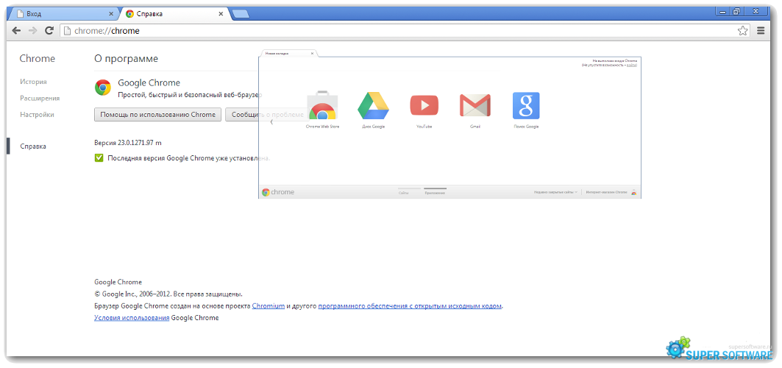Open the Gmail app icon
Viewport: 782px width, 368px height.
(474, 105)
